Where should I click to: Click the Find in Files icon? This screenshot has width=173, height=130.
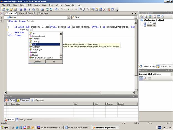[x=42, y=9]
